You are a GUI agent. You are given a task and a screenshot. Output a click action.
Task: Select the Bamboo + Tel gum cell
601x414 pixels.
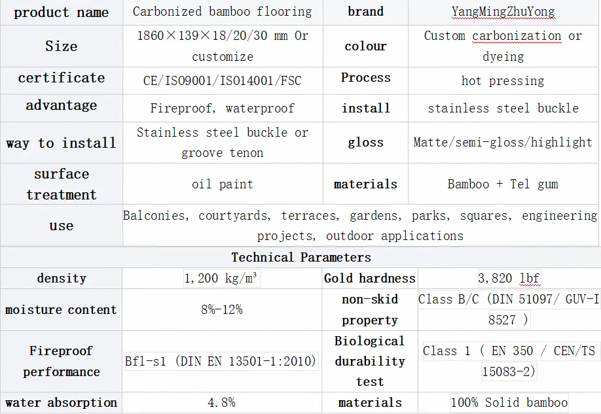503,184
